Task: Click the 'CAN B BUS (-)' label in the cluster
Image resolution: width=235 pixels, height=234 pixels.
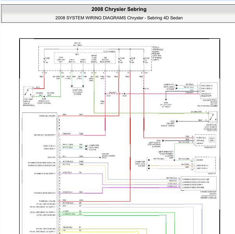Action: click(x=202, y=168)
